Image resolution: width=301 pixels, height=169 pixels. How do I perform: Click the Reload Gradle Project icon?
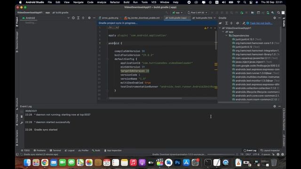pyautogui.click(x=221, y=23)
